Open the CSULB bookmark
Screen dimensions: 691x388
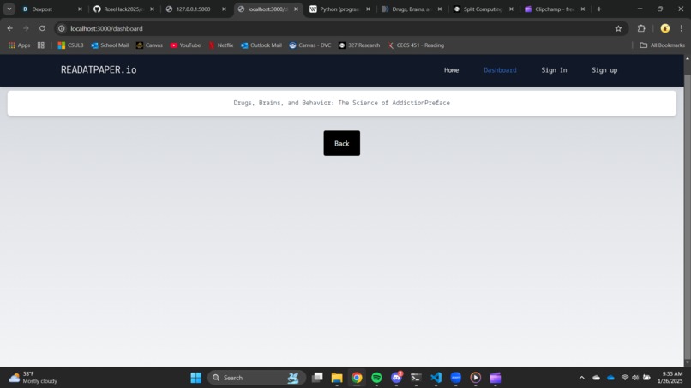point(70,45)
